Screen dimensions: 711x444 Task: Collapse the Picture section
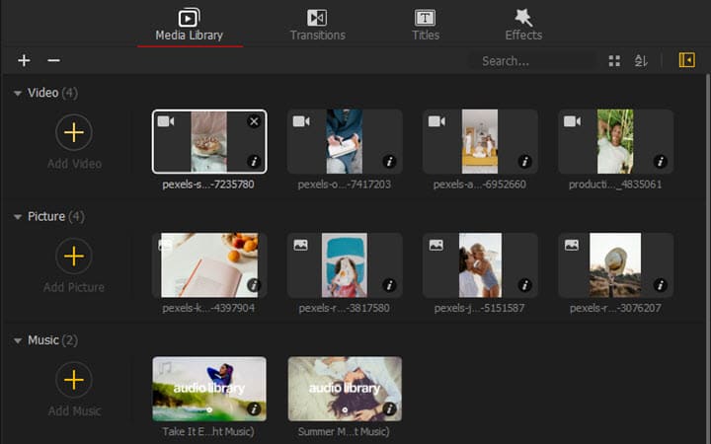coord(18,217)
